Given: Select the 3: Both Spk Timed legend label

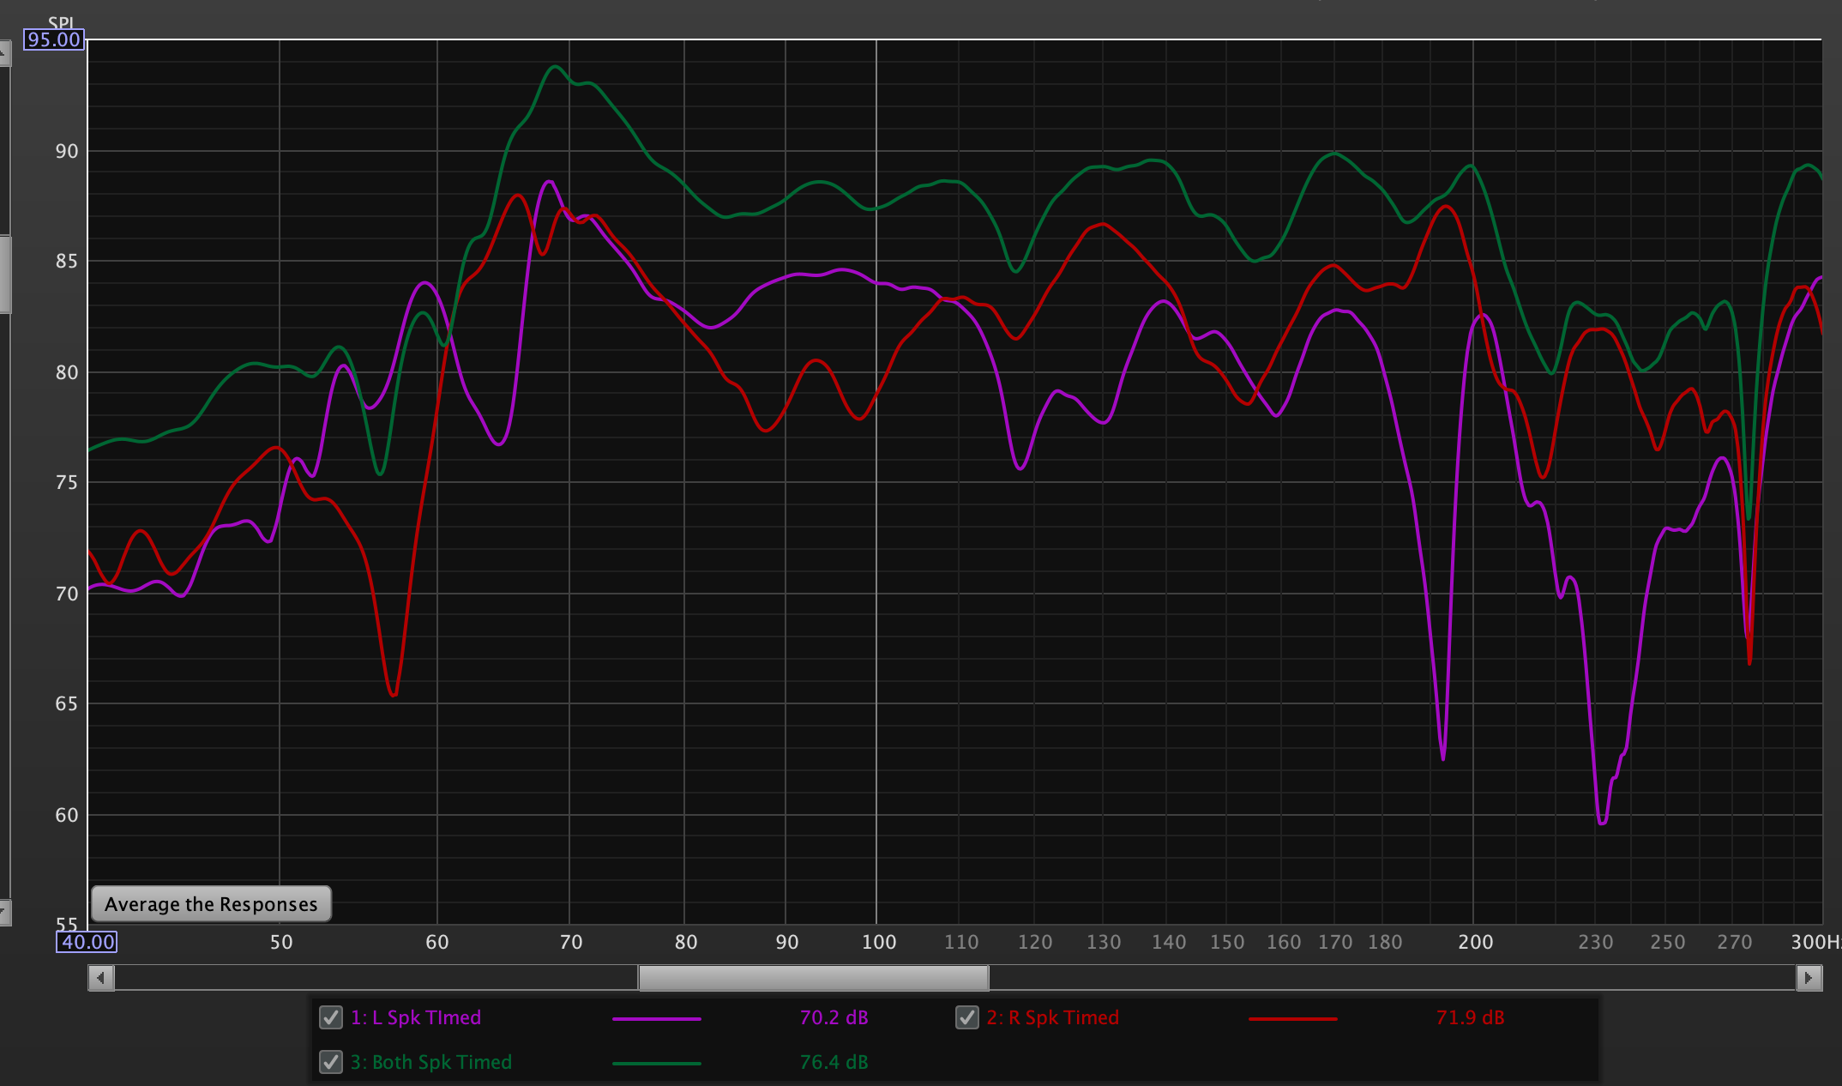Looking at the screenshot, I should coord(431,1062).
